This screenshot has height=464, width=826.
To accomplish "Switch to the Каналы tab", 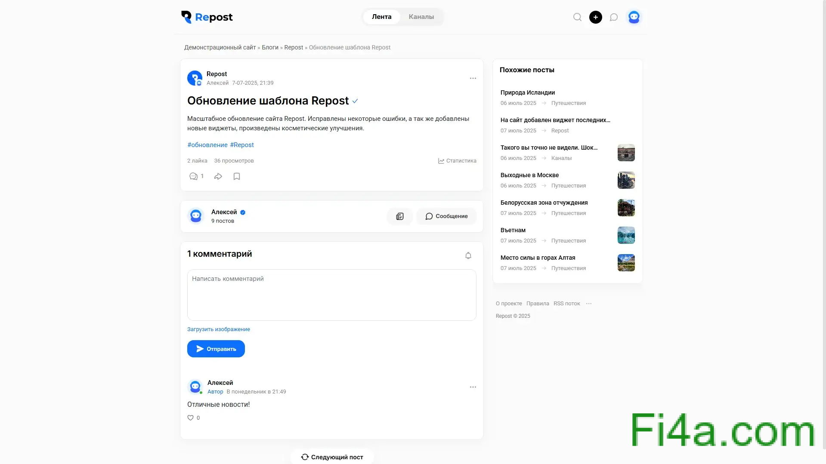I will pos(421,17).
